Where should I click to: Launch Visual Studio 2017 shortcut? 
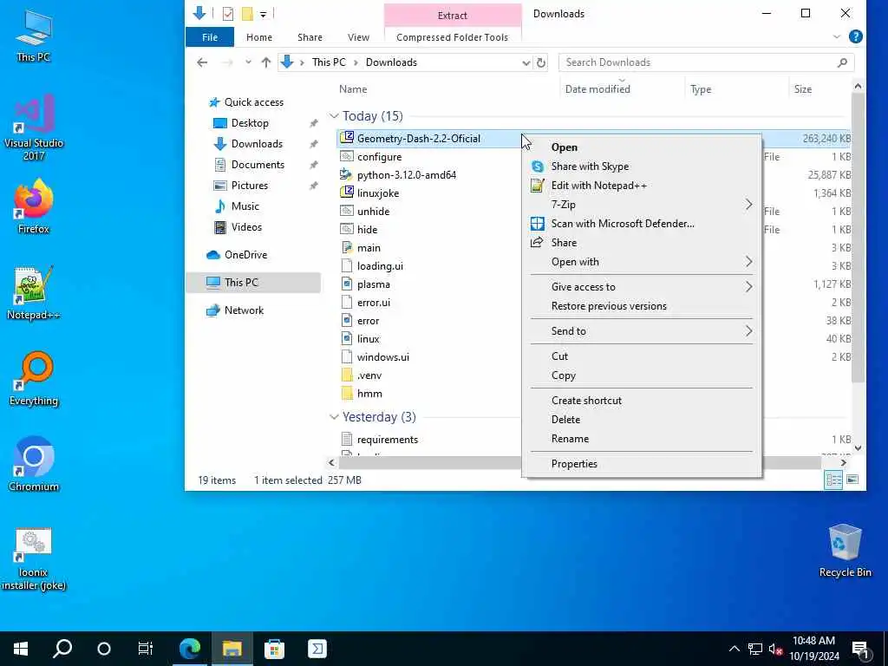pos(34,126)
